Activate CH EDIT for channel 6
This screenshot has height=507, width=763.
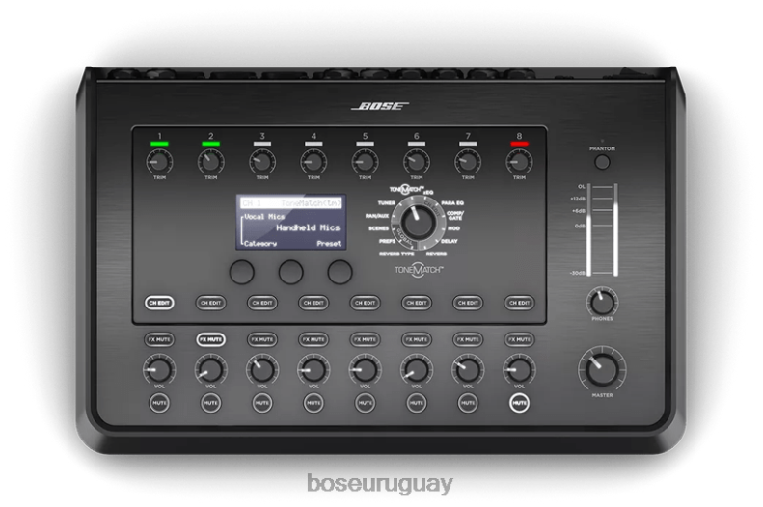click(x=417, y=303)
